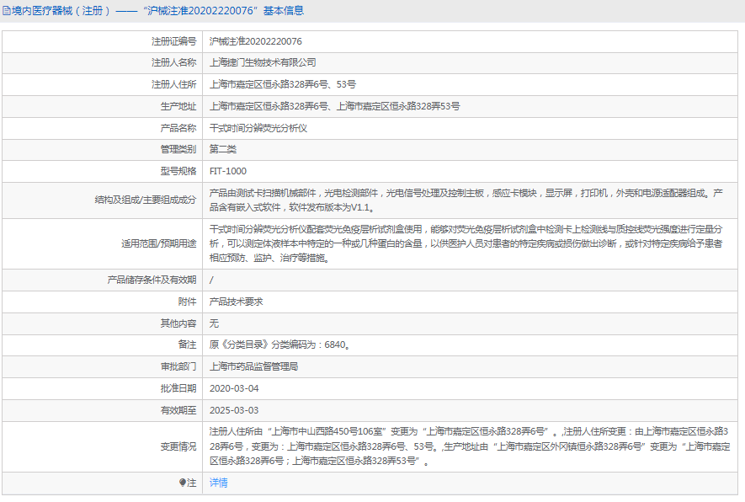This screenshot has height=502, width=745.
Task: Click structure description starting 产品由测试卡扫描机械部件
Action: tap(466, 200)
